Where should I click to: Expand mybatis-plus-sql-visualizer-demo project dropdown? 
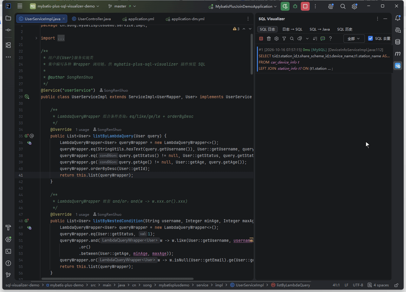click(x=65, y=6)
